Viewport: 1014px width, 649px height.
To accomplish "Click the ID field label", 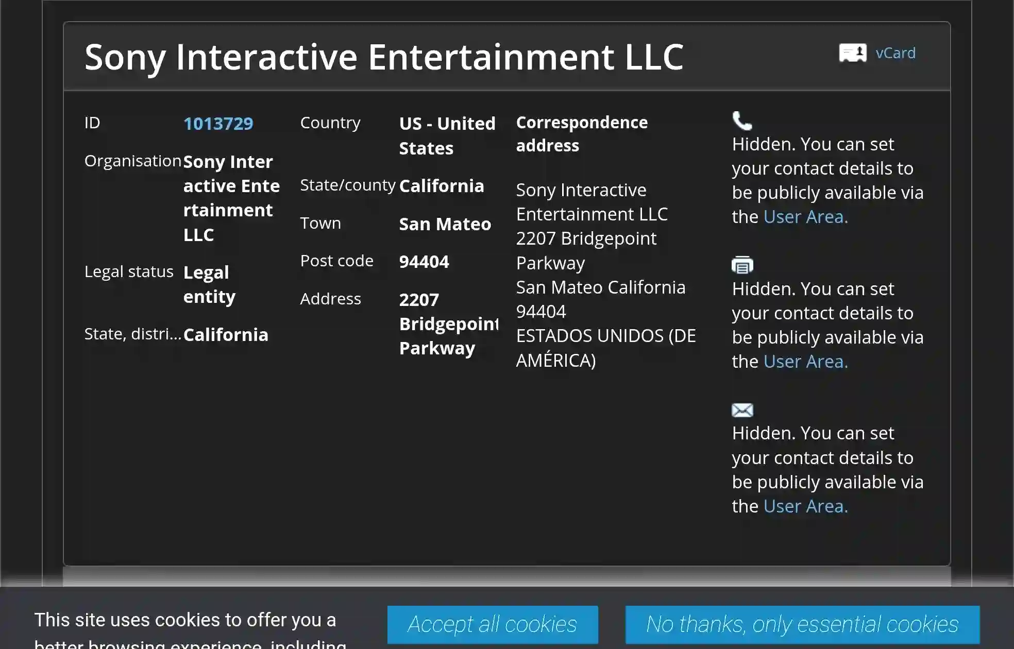I will click(x=92, y=123).
